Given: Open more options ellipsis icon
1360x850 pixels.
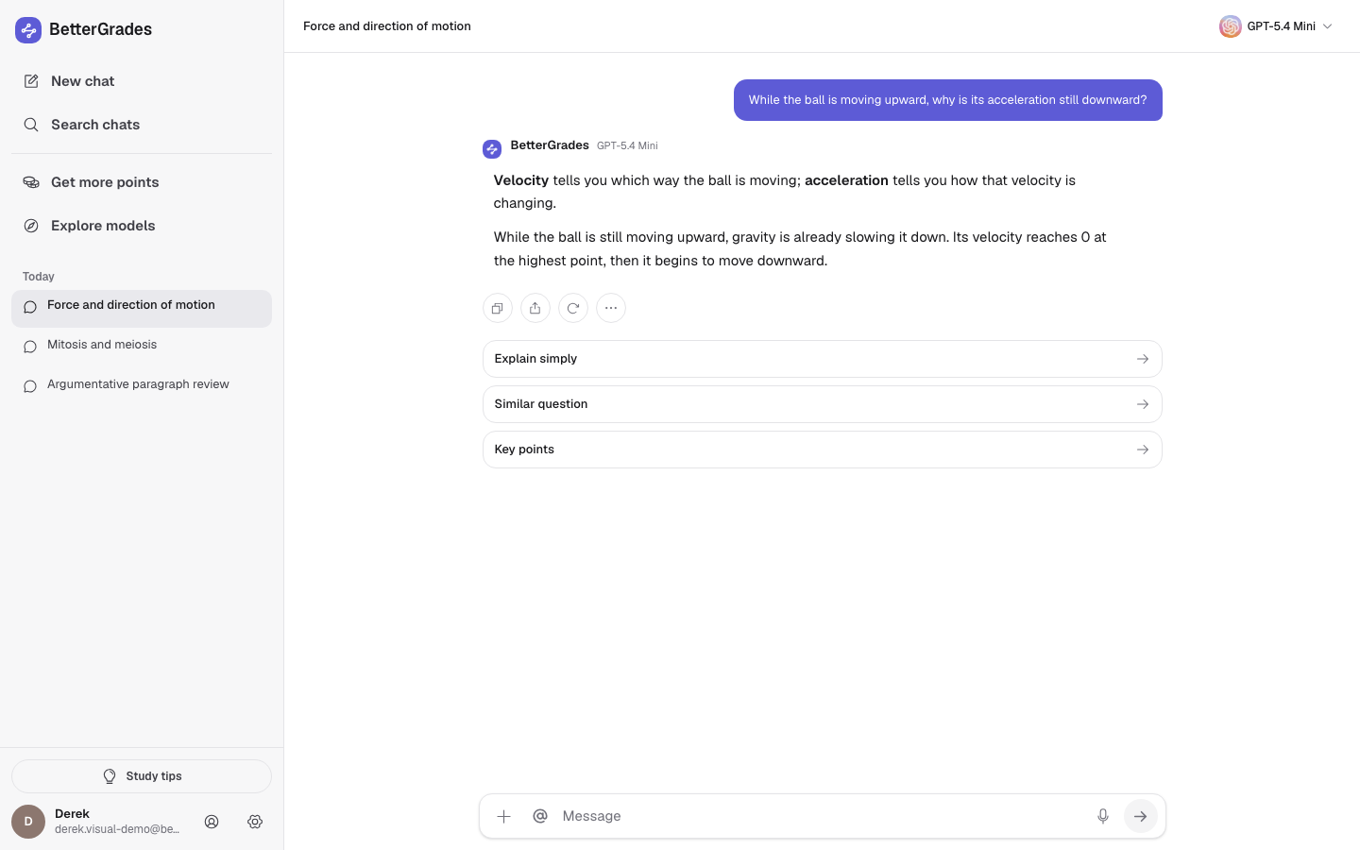Looking at the screenshot, I should tap(611, 308).
